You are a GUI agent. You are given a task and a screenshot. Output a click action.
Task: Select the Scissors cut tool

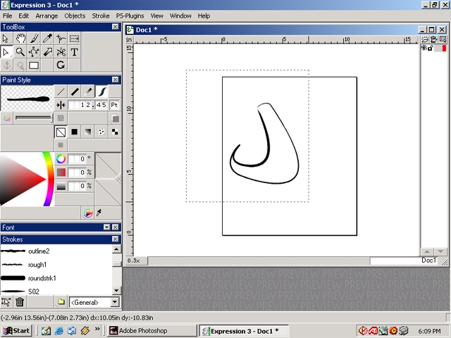click(61, 52)
